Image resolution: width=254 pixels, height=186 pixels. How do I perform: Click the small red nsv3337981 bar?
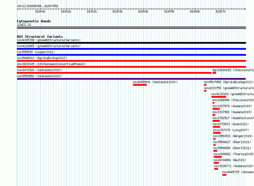click(214, 115)
